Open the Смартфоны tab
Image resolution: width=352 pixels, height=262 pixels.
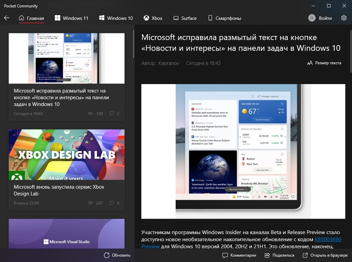(225, 18)
